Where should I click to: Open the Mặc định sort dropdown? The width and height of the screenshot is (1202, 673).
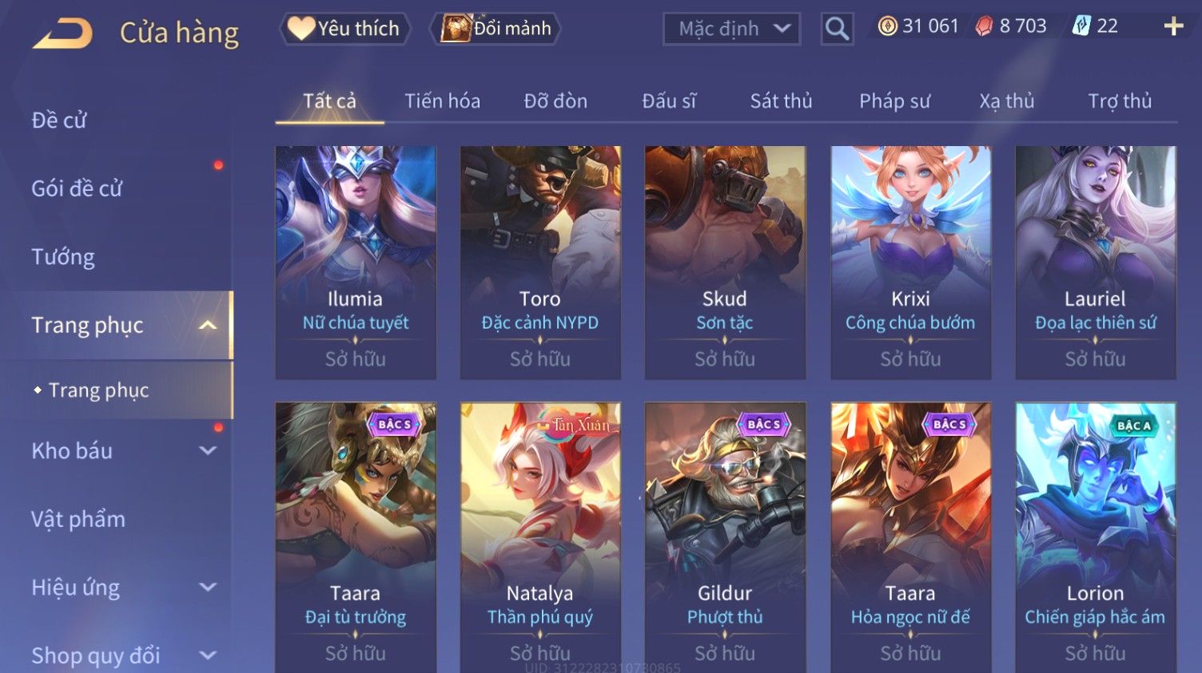pos(731,29)
